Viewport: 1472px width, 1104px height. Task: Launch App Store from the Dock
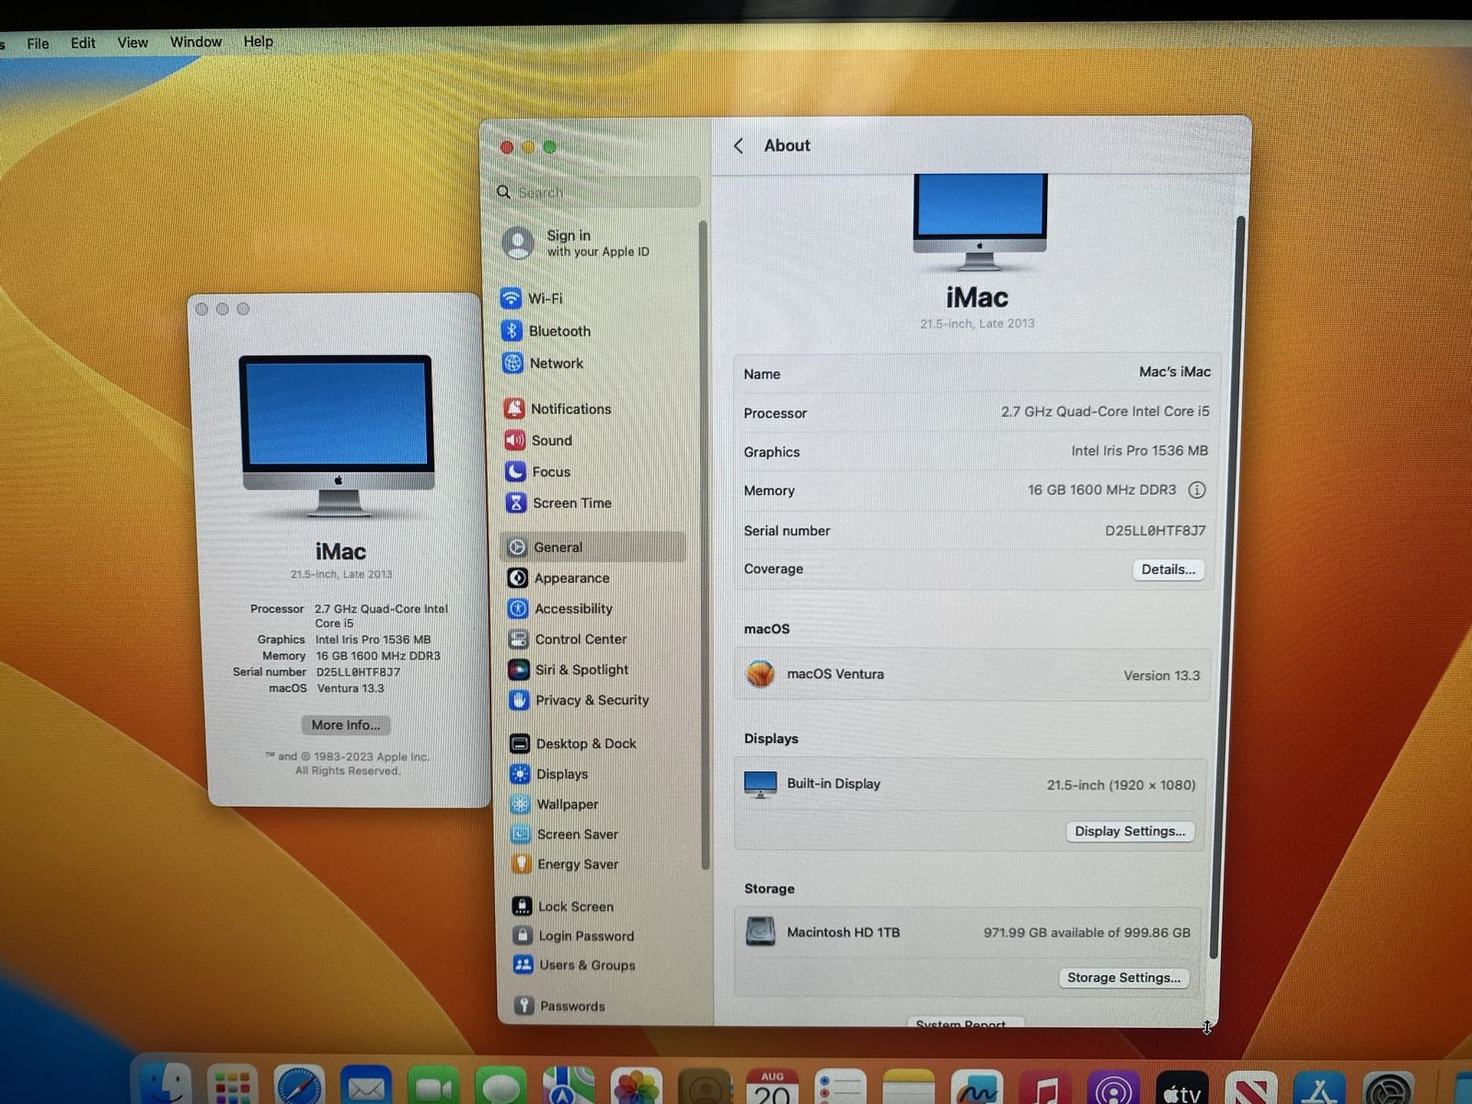(1319, 1088)
